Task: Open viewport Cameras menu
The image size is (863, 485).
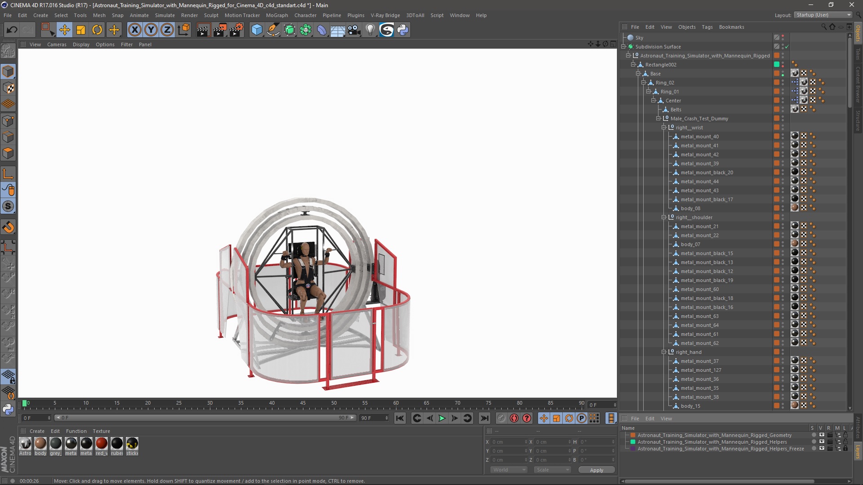Action: (57, 44)
